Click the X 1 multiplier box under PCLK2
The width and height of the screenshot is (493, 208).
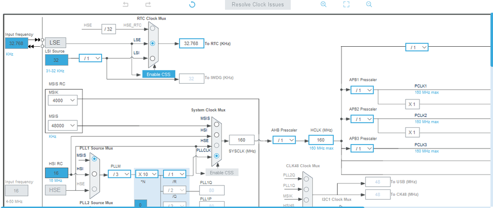pos(412,132)
